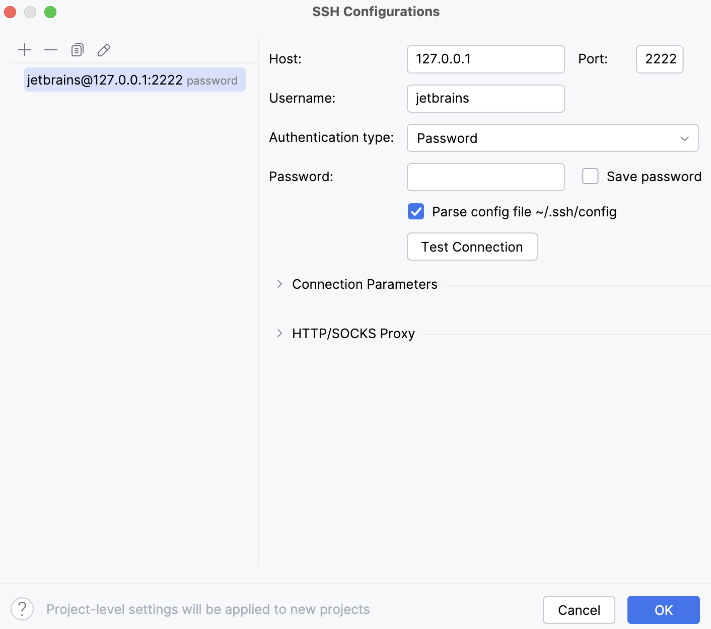The image size is (711, 629).
Task: Confirm settings with the OK button
Action: (x=663, y=609)
